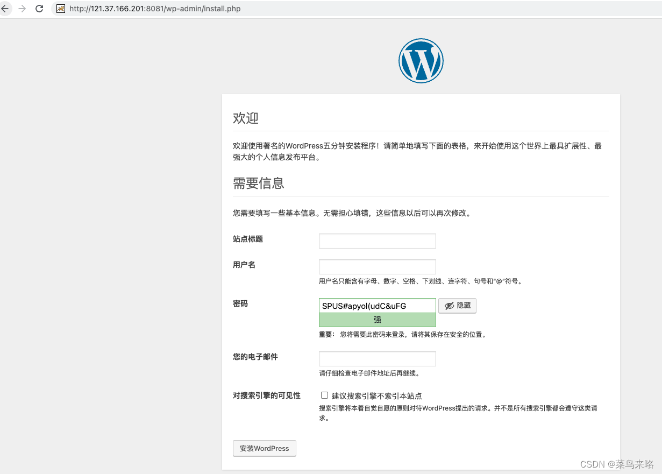Viewport: 662px width, 474px height.
Task: Click the 用户名 field label
Action: tap(244, 265)
